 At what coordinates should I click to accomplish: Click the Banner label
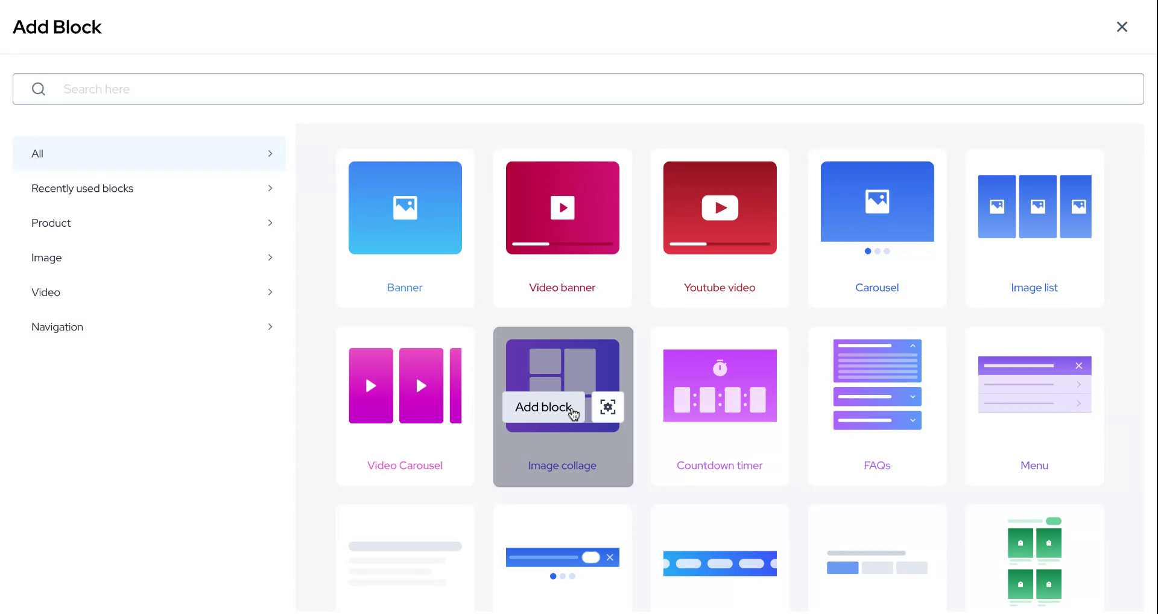[x=405, y=288]
